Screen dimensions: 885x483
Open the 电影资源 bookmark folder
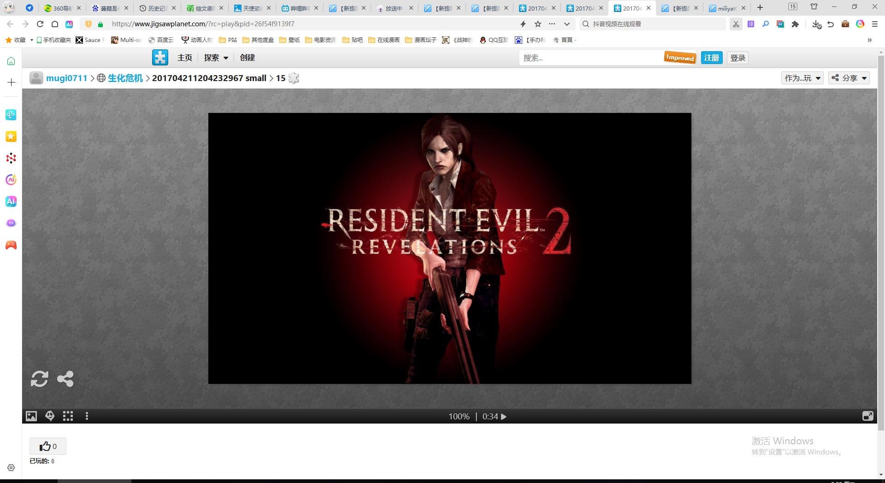(321, 40)
